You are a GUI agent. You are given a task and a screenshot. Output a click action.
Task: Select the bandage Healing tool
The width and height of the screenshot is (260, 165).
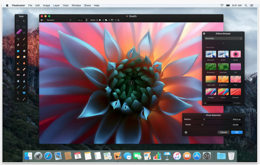coord(24,69)
